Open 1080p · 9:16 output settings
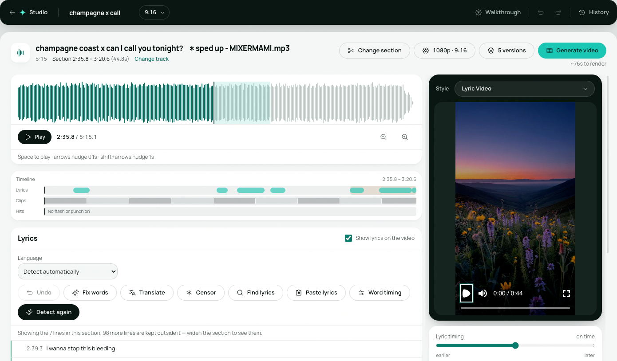This screenshot has width=617, height=361. (444, 51)
